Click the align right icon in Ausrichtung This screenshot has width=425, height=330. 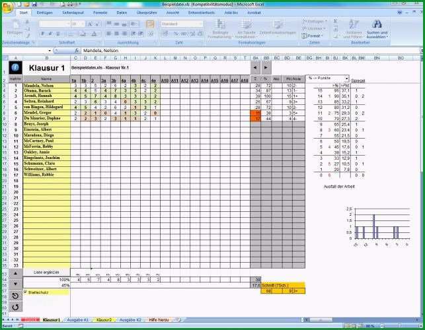124,34
